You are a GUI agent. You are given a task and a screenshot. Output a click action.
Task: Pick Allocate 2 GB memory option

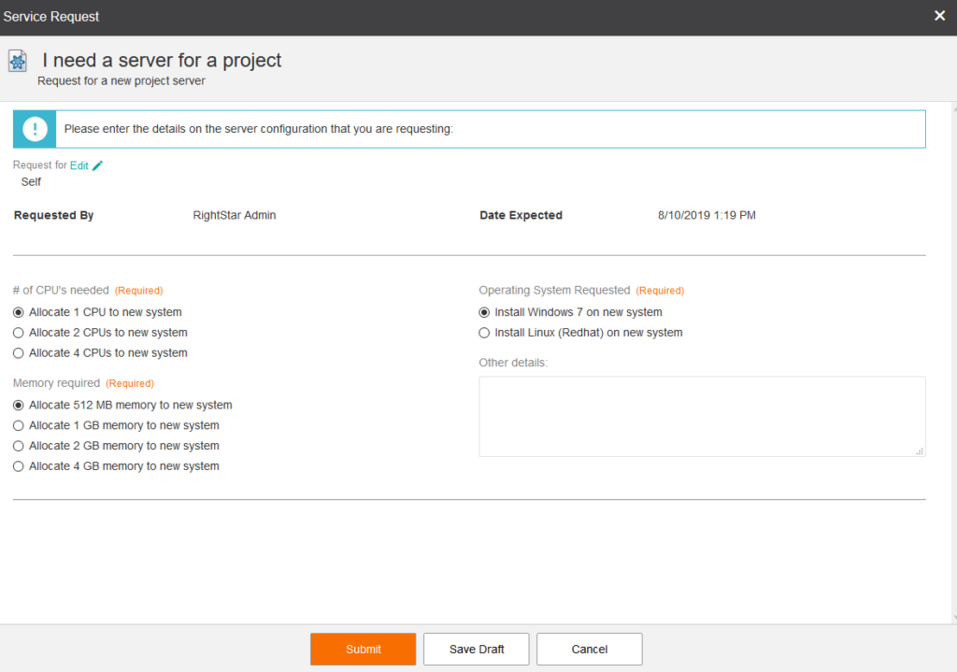pyautogui.click(x=19, y=446)
